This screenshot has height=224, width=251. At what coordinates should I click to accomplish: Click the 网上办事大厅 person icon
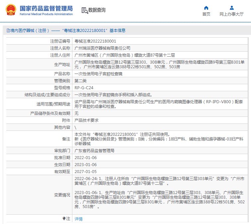click(x=231, y=8)
